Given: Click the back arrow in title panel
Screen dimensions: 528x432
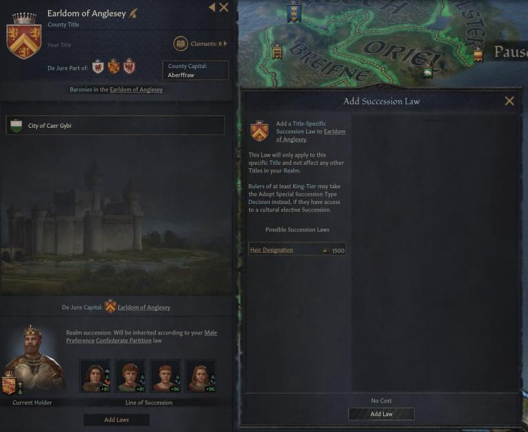Looking at the screenshot, I should 211,7.
